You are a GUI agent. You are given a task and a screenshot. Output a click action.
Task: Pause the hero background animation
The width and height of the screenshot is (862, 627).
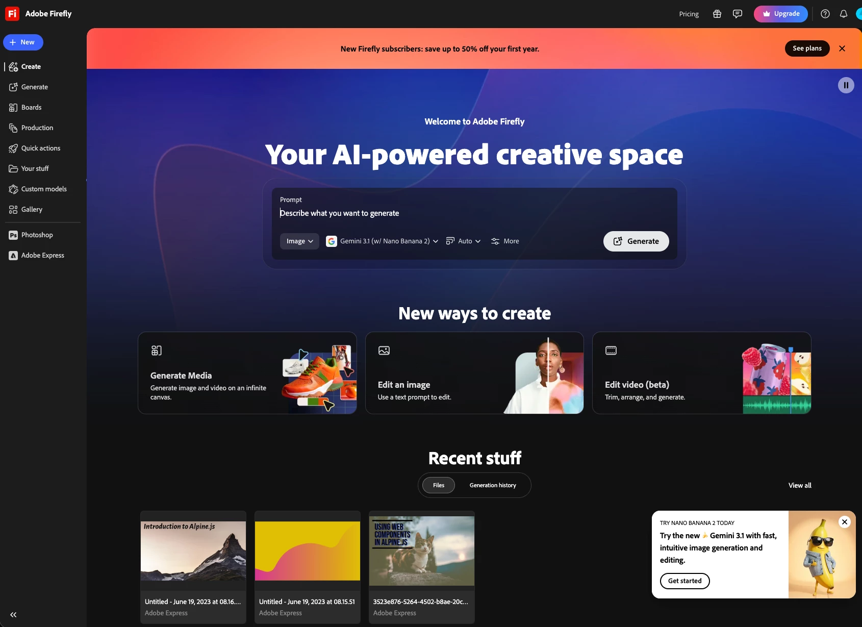pyautogui.click(x=846, y=85)
